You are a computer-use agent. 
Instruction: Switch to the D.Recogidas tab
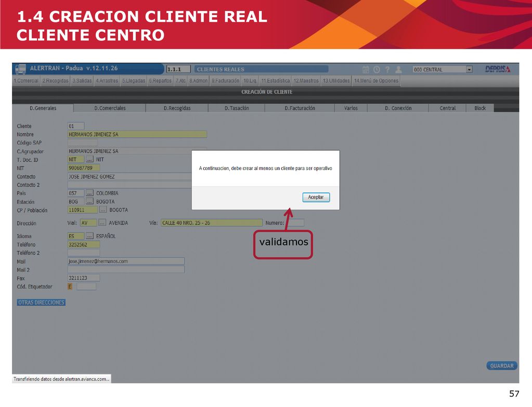point(177,108)
